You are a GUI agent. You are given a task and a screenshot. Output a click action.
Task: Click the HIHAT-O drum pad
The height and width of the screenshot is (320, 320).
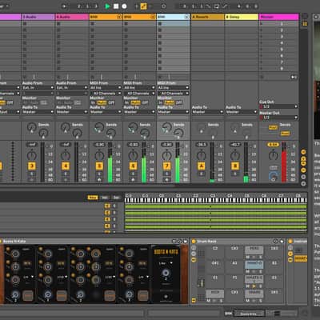pos(254,265)
